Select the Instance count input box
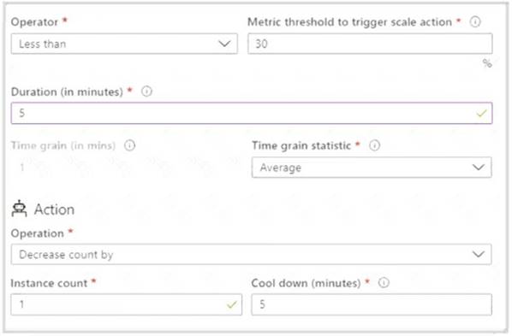 pos(127,304)
